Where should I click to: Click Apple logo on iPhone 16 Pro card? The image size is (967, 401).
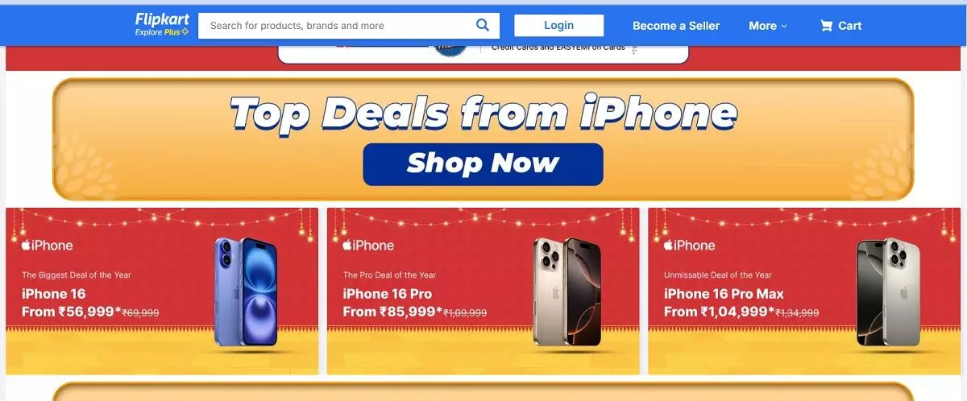tap(347, 245)
